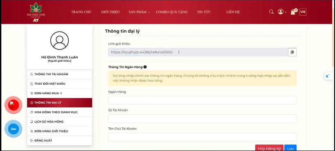Click the help icon beside Thông Tin Ngân Hàng
The image size is (335, 151).
(x=145, y=67)
